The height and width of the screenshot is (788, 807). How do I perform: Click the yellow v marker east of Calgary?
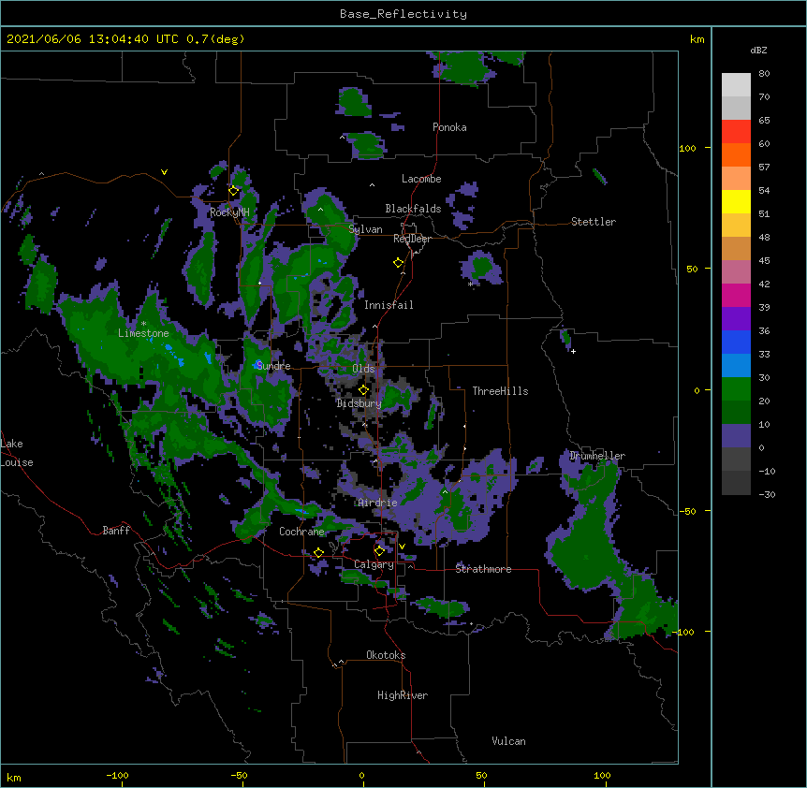pos(402,547)
